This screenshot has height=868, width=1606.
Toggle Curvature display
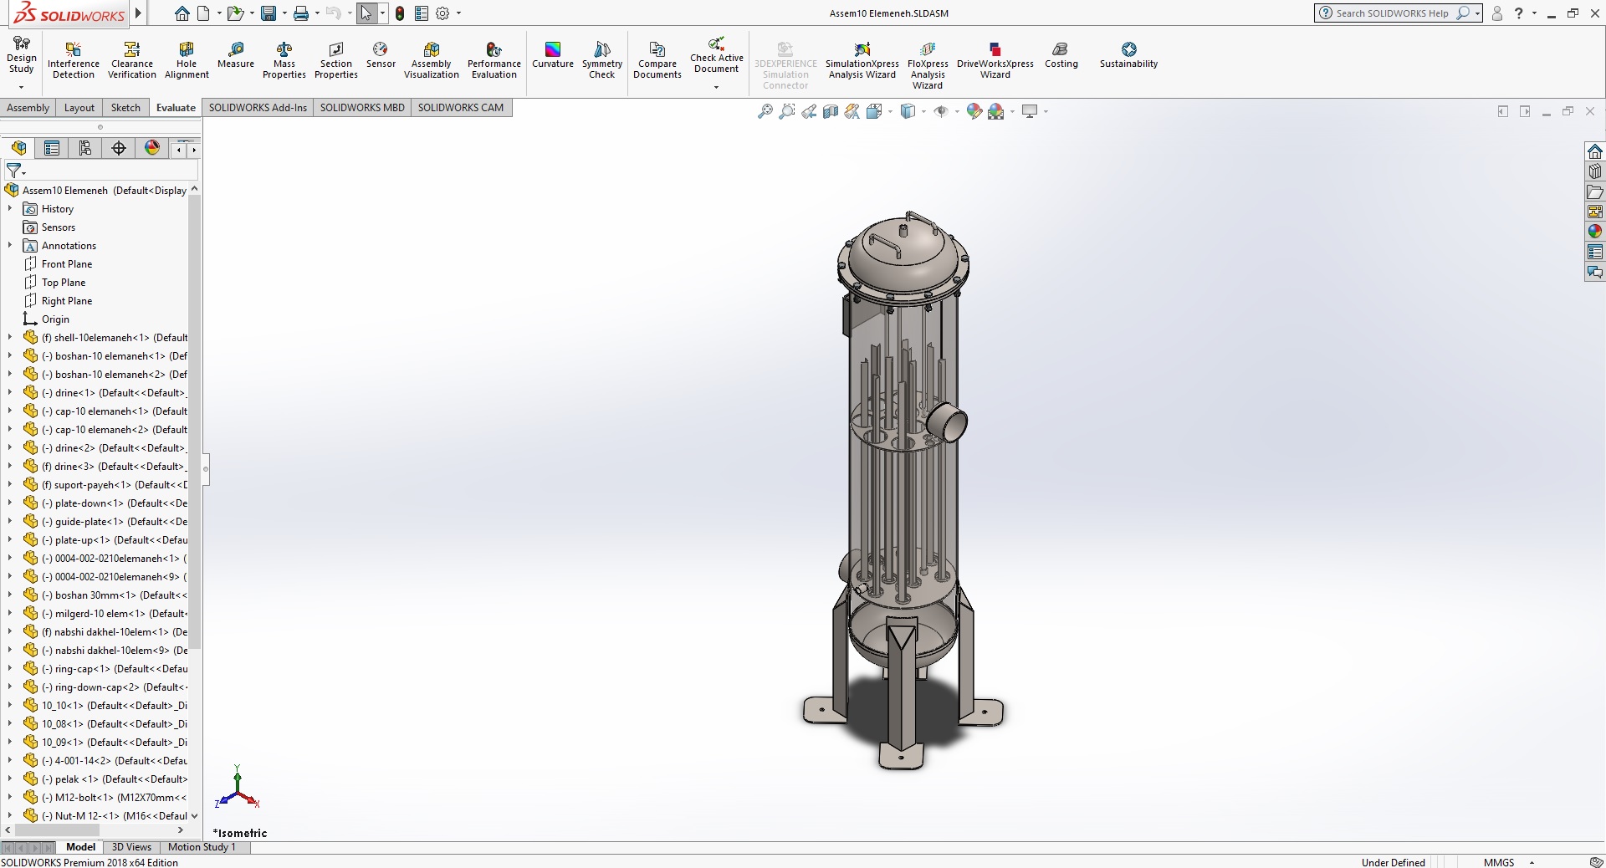(x=553, y=55)
